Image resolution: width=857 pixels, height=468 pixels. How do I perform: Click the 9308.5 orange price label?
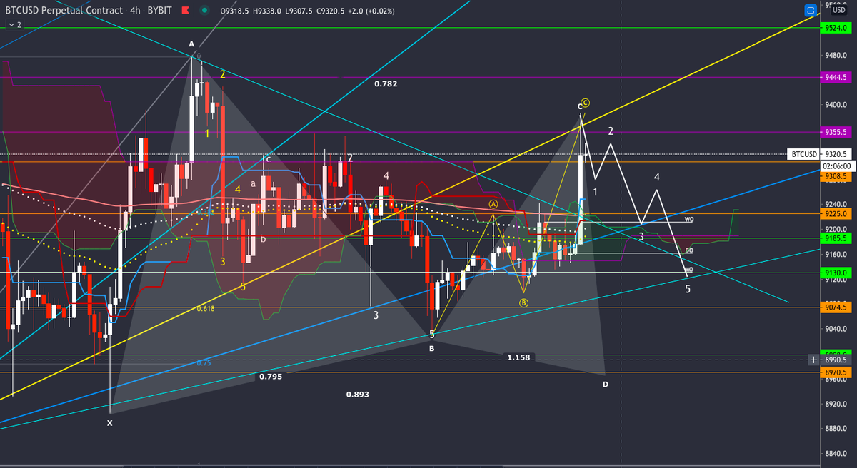coord(835,175)
